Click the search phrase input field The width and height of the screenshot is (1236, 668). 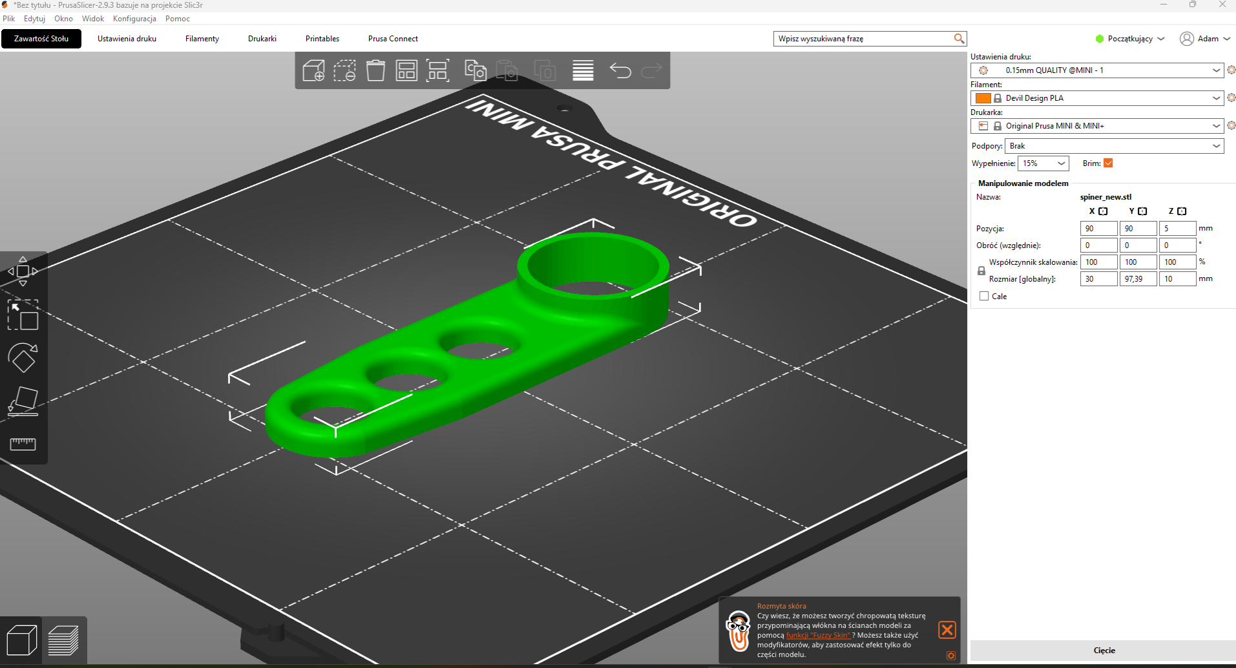tap(864, 39)
